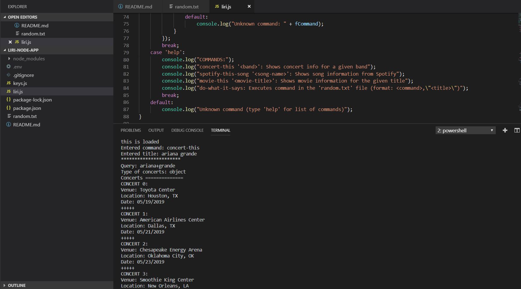Image resolution: width=521 pixels, height=289 pixels.
Task: Click 'Venue: Smoothie King Center' terminal line
Action: pyautogui.click(x=157, y=280)
